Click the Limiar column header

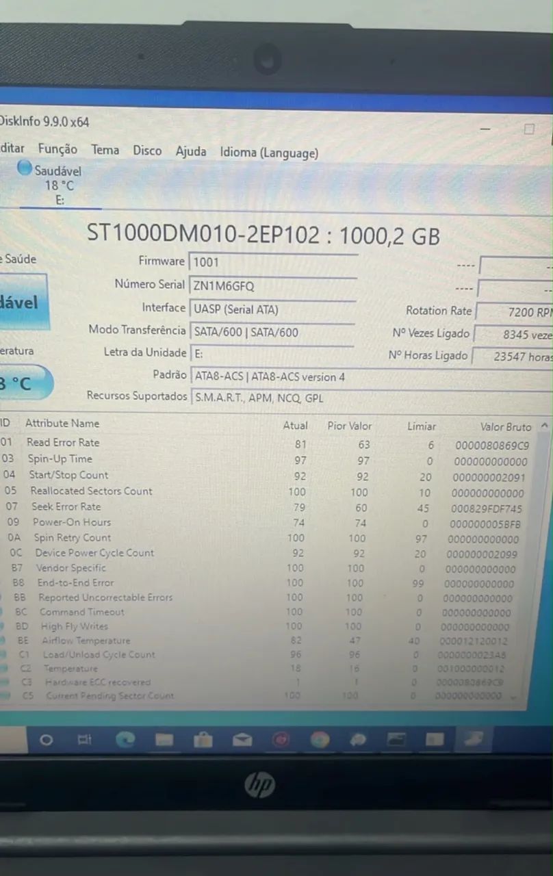pos(422,426)
